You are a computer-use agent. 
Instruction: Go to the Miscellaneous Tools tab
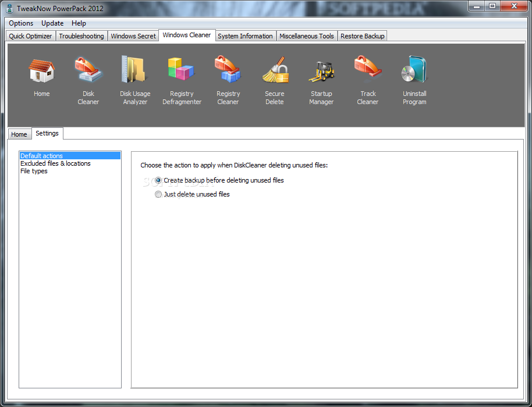click(x=307, y=36)
